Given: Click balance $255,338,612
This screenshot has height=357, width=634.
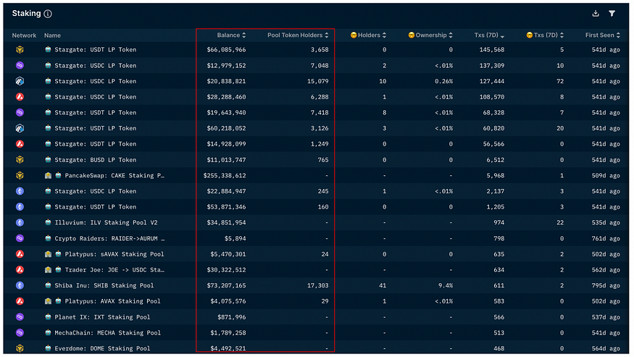Looking at the screenshot, I should (x=225, y=176).
